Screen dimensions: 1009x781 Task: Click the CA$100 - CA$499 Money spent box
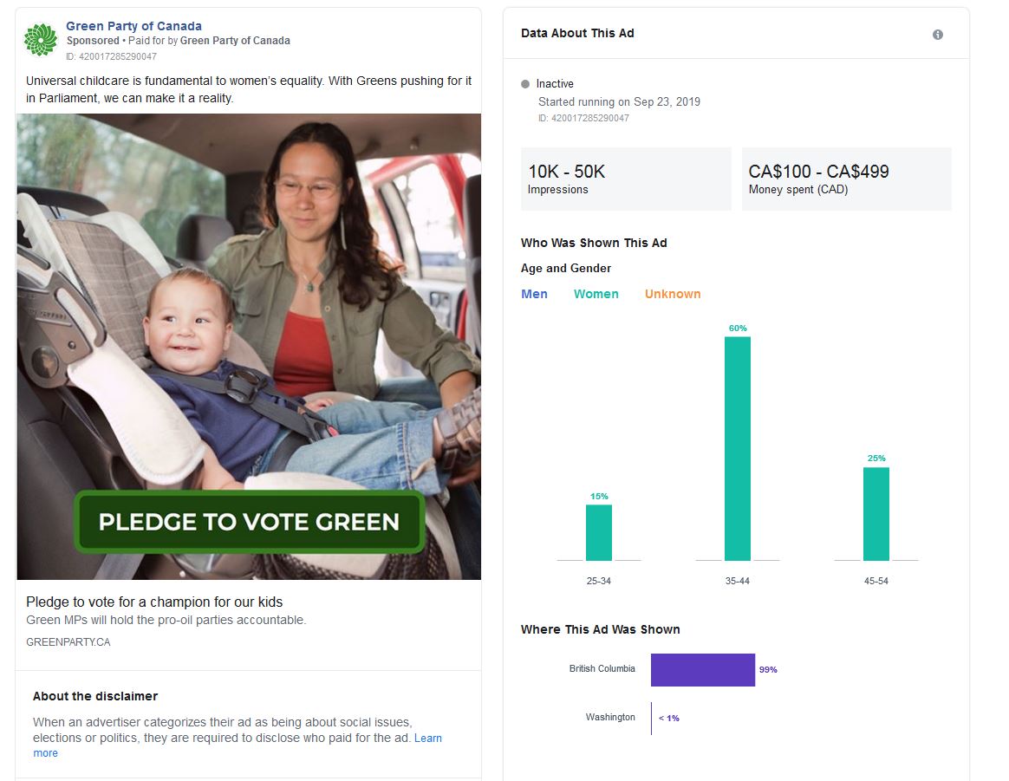(x=845, y=179)
